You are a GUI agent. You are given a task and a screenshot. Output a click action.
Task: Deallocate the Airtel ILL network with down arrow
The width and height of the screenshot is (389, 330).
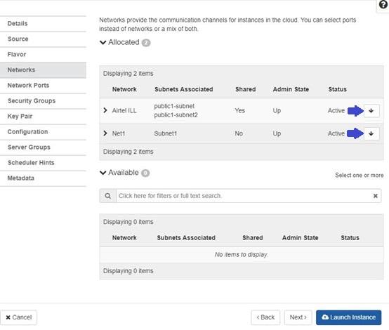[x=371, y=111]
